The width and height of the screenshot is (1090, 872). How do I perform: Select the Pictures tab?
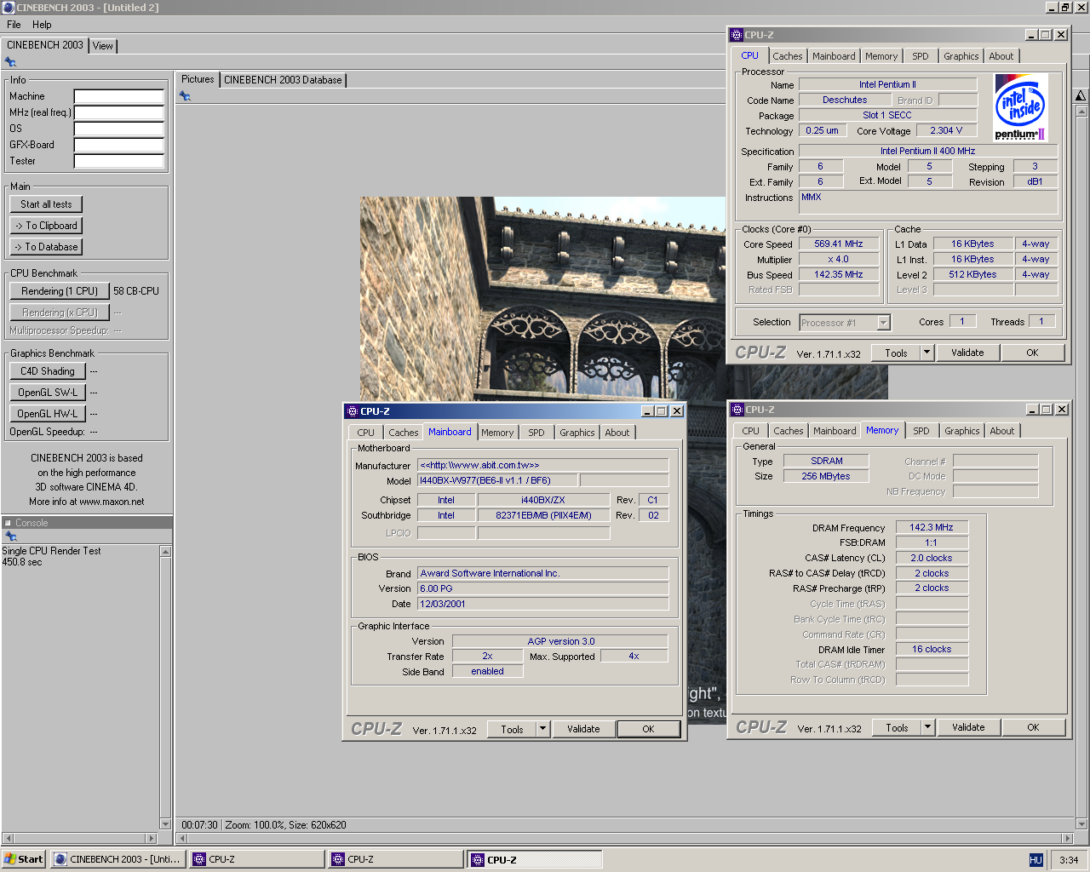pyautogui.click(x=198, y=79)
